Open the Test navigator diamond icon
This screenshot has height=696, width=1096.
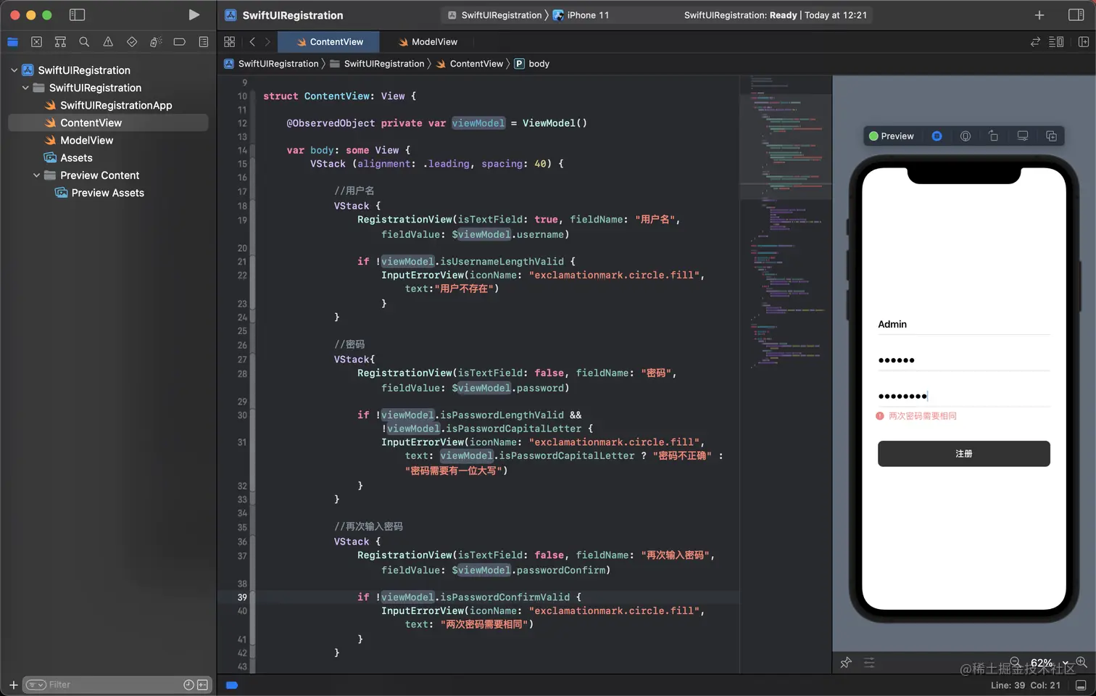(132, 42)
